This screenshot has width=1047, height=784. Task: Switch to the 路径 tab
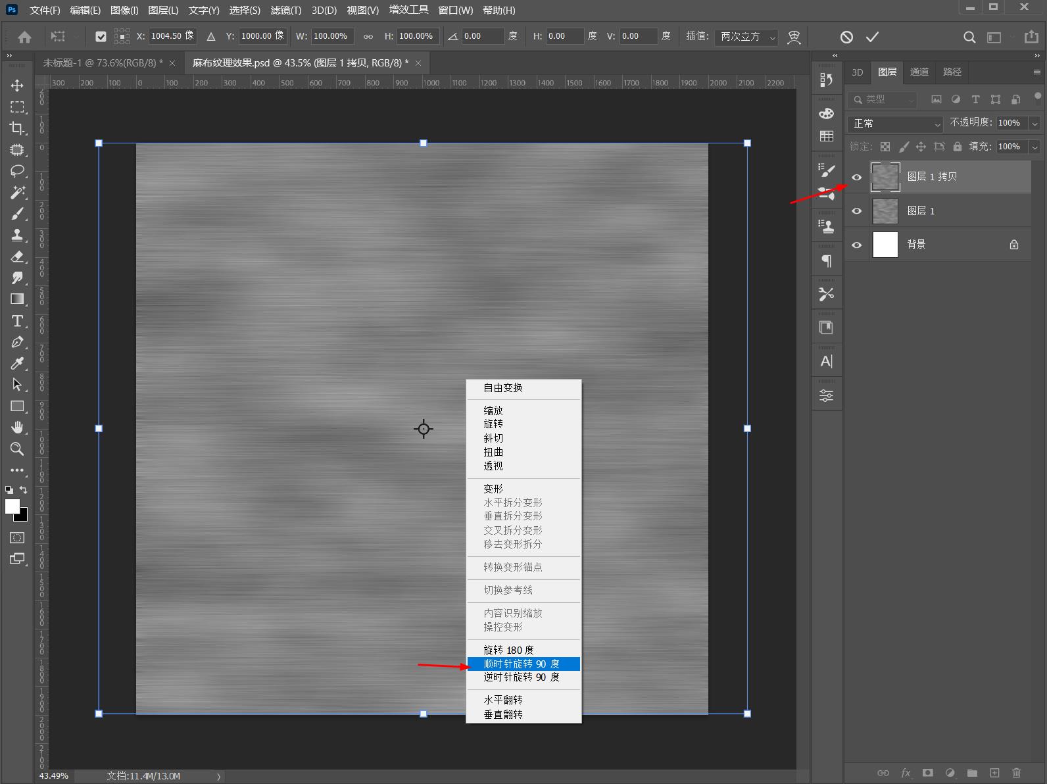click(952, 72)
